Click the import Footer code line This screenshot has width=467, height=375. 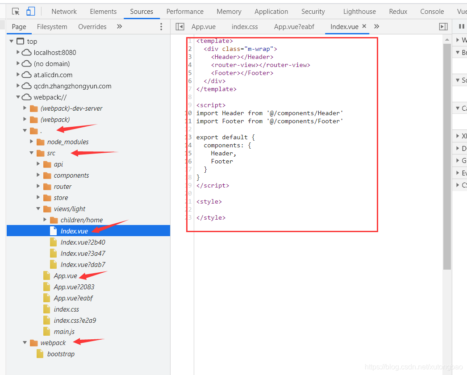tap(270, 121)
